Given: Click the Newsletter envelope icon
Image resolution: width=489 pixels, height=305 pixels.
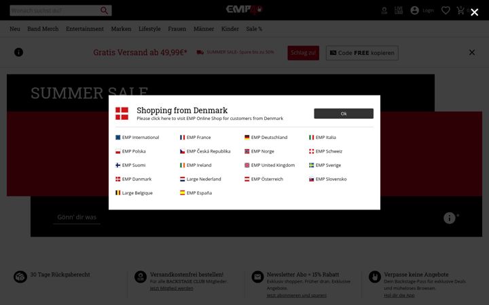Looking at the screenshot, I should [257, 277].
